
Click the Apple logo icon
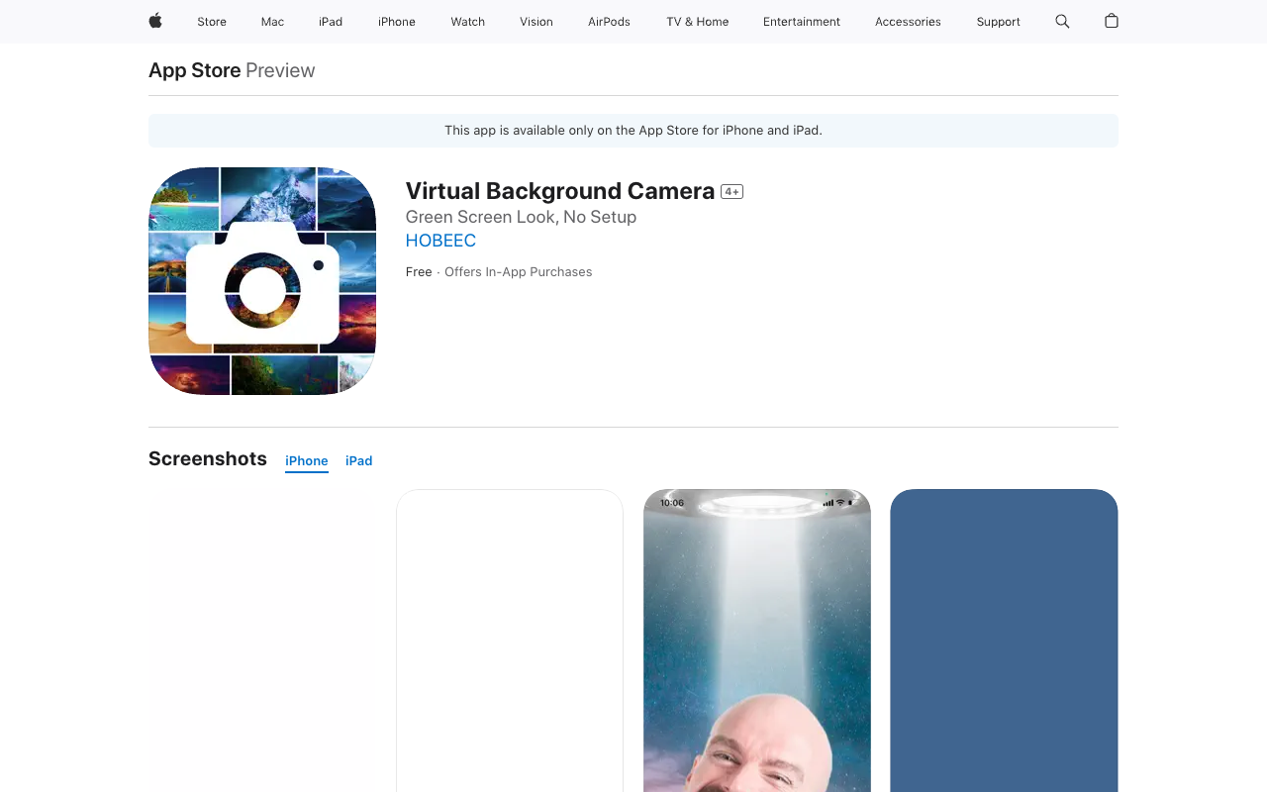tap(155, 21)
